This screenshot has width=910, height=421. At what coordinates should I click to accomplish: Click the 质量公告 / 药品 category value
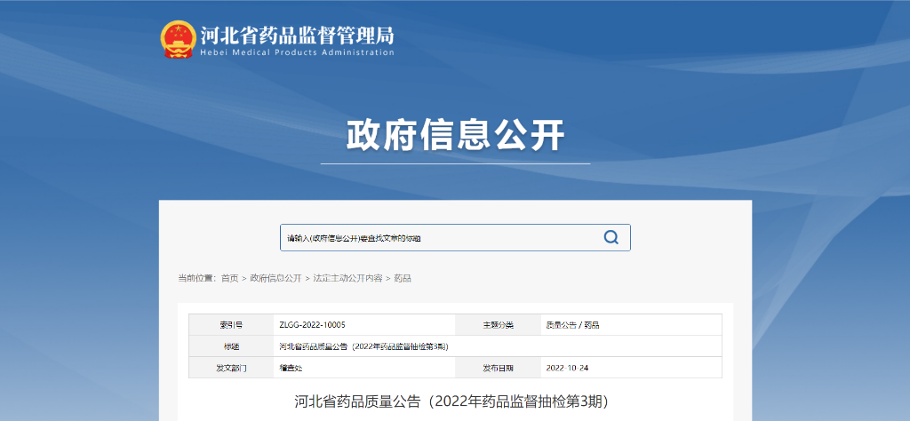click(x=572, y=325)
